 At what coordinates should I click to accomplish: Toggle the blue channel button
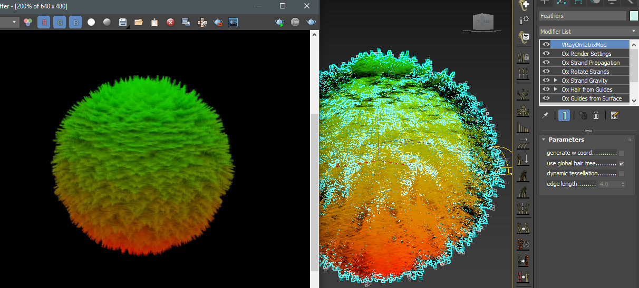tap(75, 22)
